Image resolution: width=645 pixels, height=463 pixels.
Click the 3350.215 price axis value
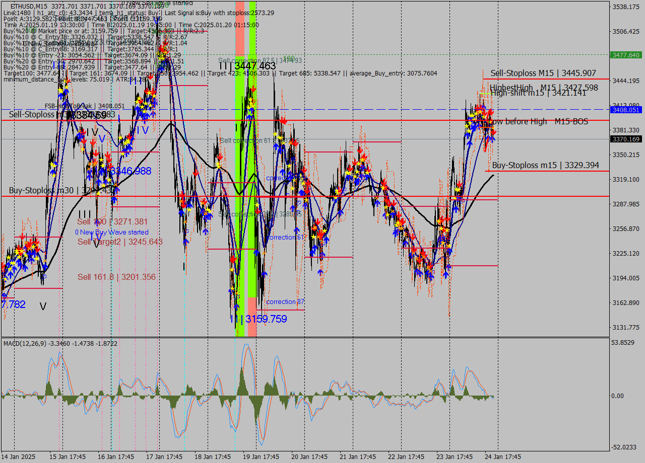(625, 155)
